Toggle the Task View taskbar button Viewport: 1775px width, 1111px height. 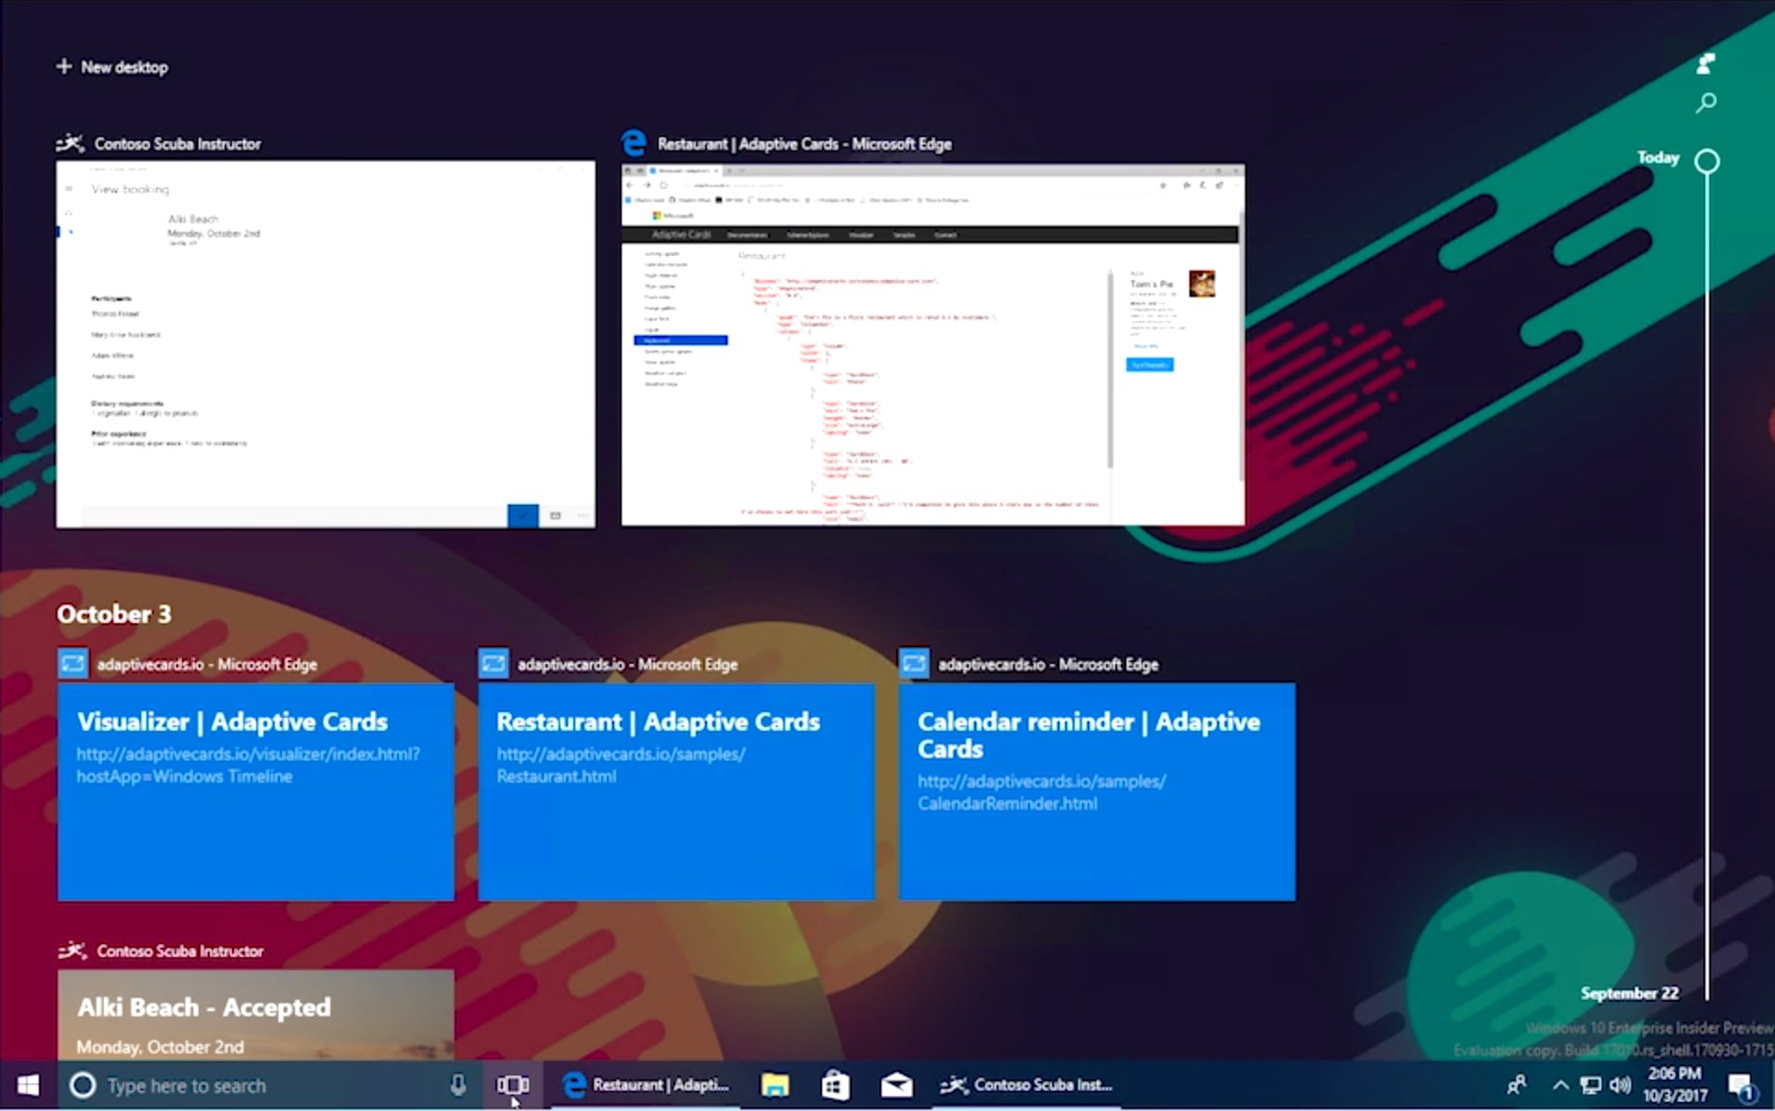pyautogui.click(x=513, y=1085)
